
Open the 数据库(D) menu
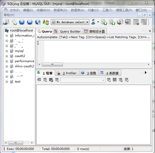60,10
